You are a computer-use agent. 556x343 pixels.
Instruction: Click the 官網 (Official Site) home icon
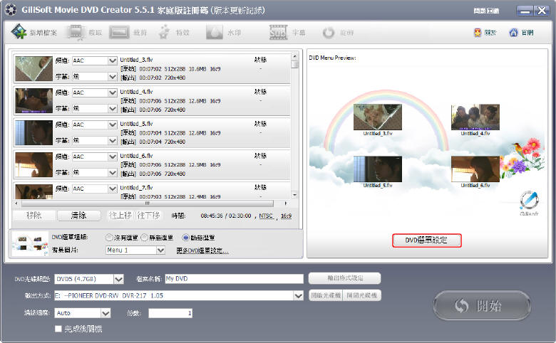tap(513, 33)
